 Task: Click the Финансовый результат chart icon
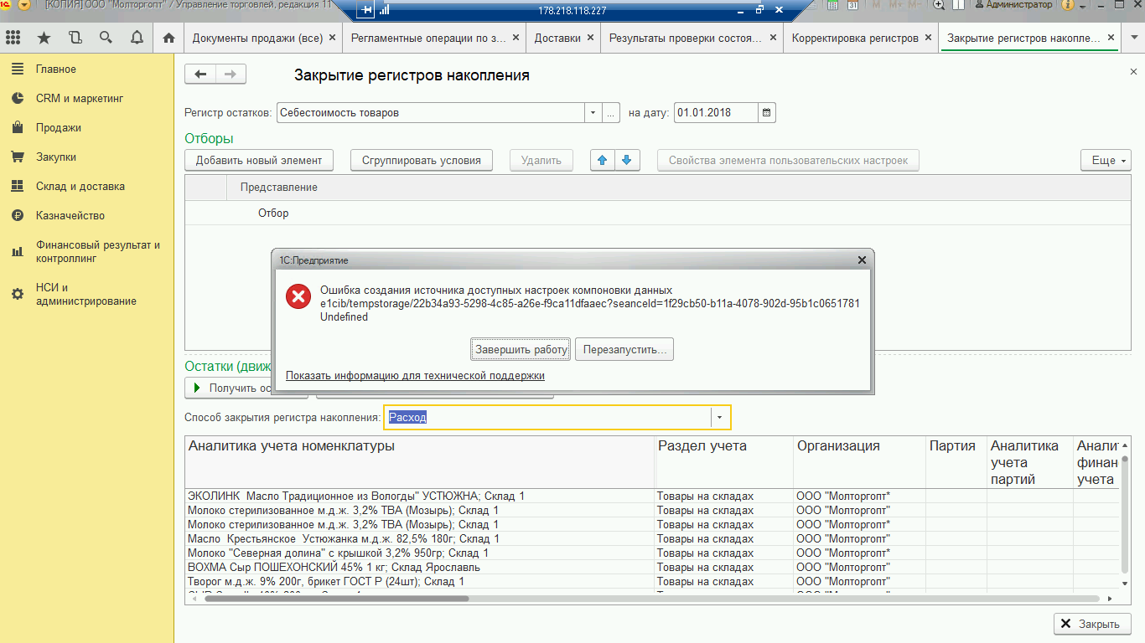[18, 251]
